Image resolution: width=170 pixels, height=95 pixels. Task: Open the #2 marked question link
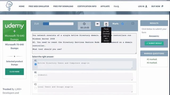(152, 59)
